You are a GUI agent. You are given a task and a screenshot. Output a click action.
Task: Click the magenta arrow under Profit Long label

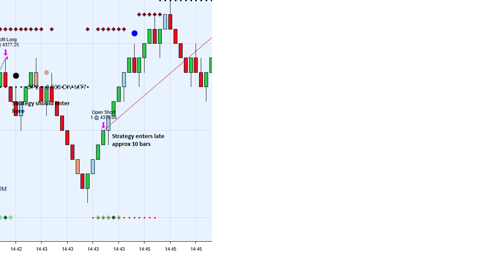coord(5,53)
